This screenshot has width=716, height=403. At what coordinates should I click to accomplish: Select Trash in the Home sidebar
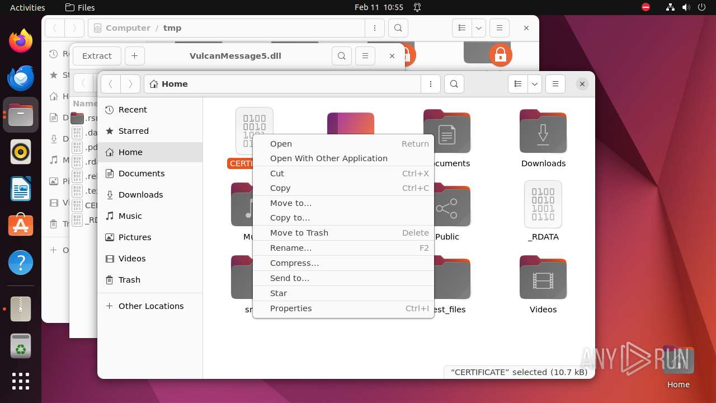pos(150,280)
